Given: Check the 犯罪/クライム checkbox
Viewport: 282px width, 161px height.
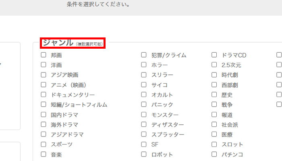Looking at the screenshot, I should [144, 55].
